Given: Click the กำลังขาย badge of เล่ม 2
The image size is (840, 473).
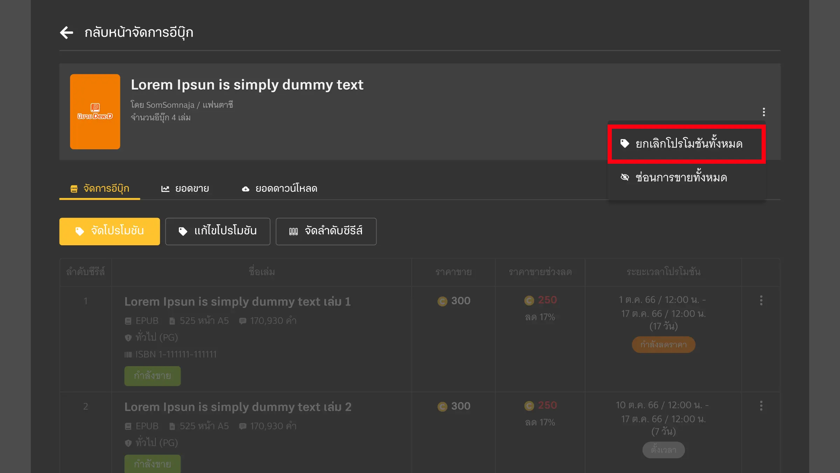Looking at the screenshot, I should [153, 464].
